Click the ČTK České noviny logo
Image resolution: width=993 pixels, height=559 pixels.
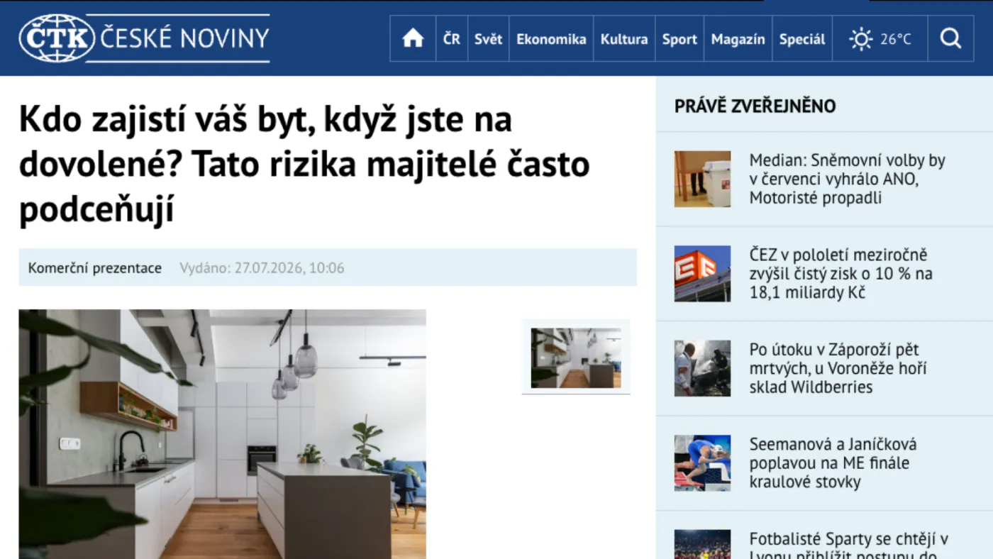pyautogui.click(x=144, y=38)
